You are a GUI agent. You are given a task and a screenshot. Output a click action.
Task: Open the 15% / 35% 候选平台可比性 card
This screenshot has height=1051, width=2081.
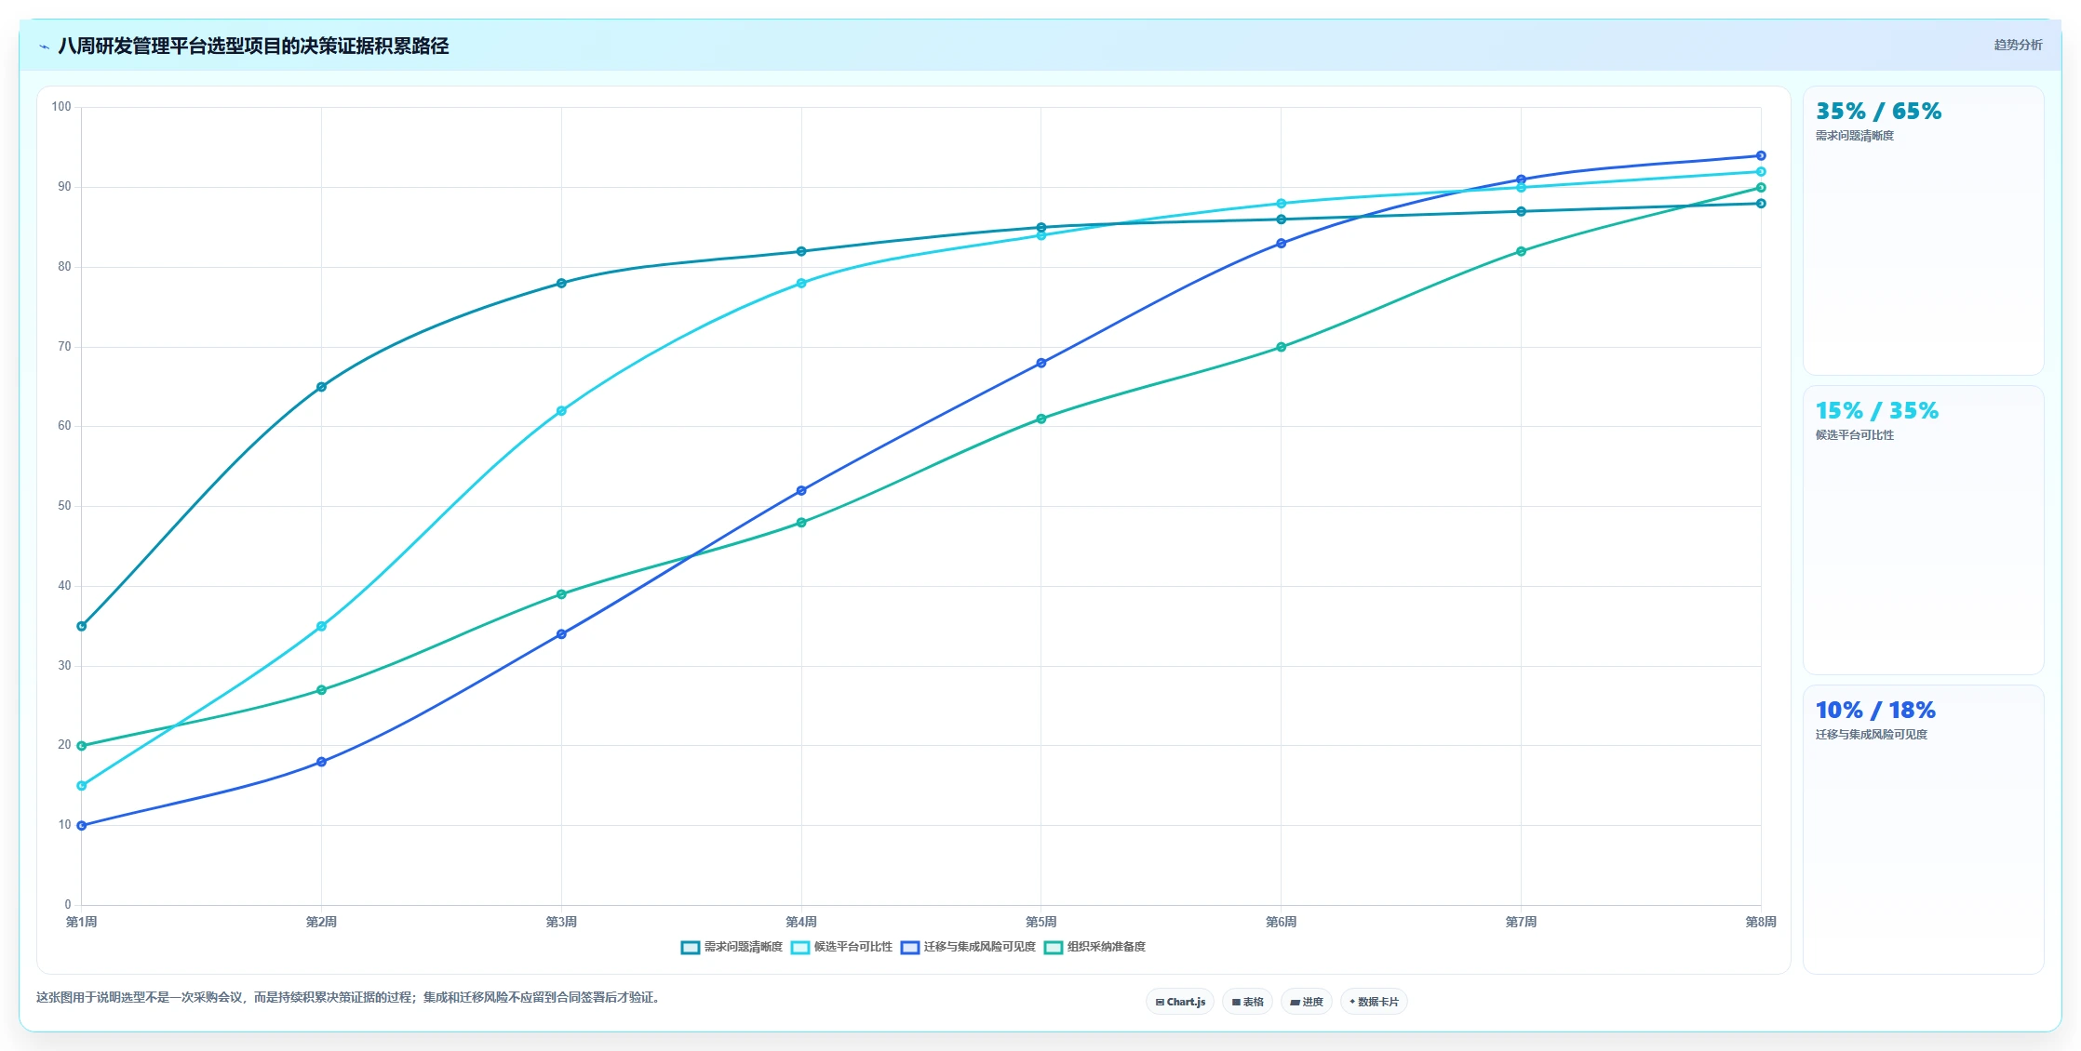tap(1923, 530)
